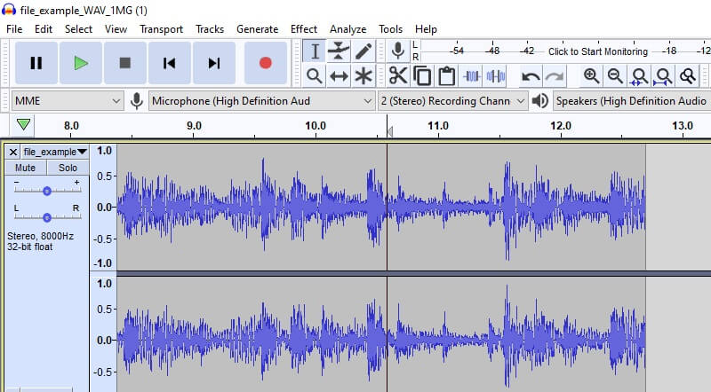Open the Transport menu
The image size is (711, 392).
pos(161,29)
